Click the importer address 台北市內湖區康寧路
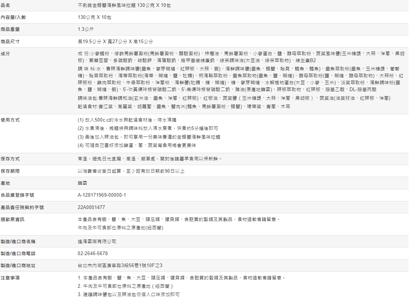The height and width of the screenshot is (299, 410). (120, 266)
